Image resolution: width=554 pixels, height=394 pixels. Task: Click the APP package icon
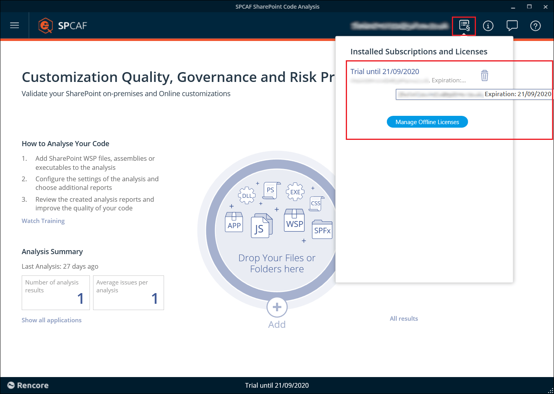coord(234,222)
